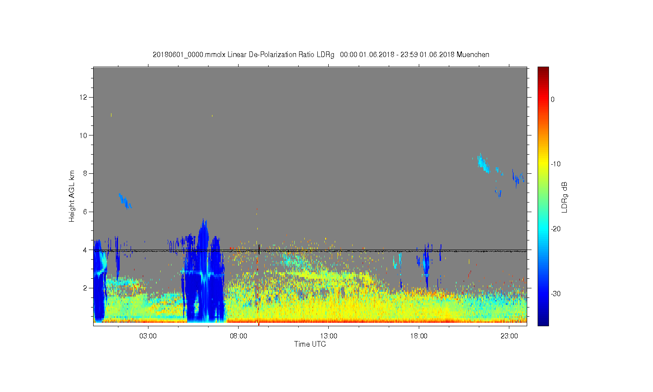
Task: Click the 'Time UTC' axis label
Action: coord(310,344)
